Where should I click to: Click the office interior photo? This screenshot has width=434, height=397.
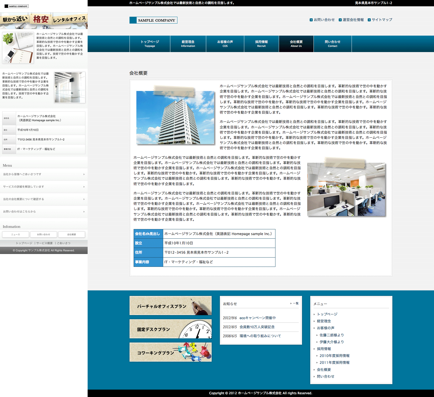pyautogui.click(x=346, y=189)
